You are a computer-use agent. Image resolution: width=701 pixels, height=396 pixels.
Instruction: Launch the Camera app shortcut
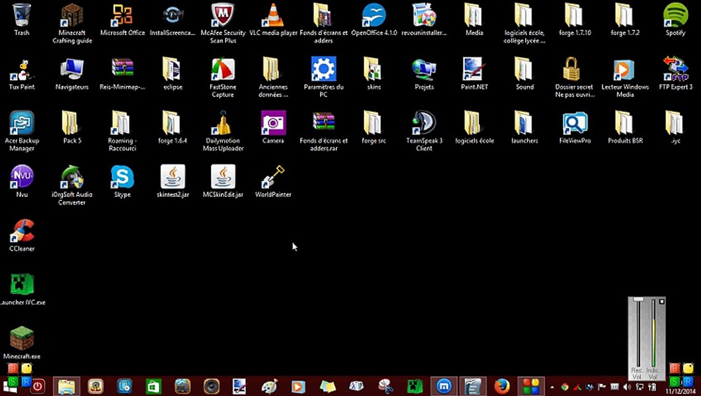tap(273, 128)
